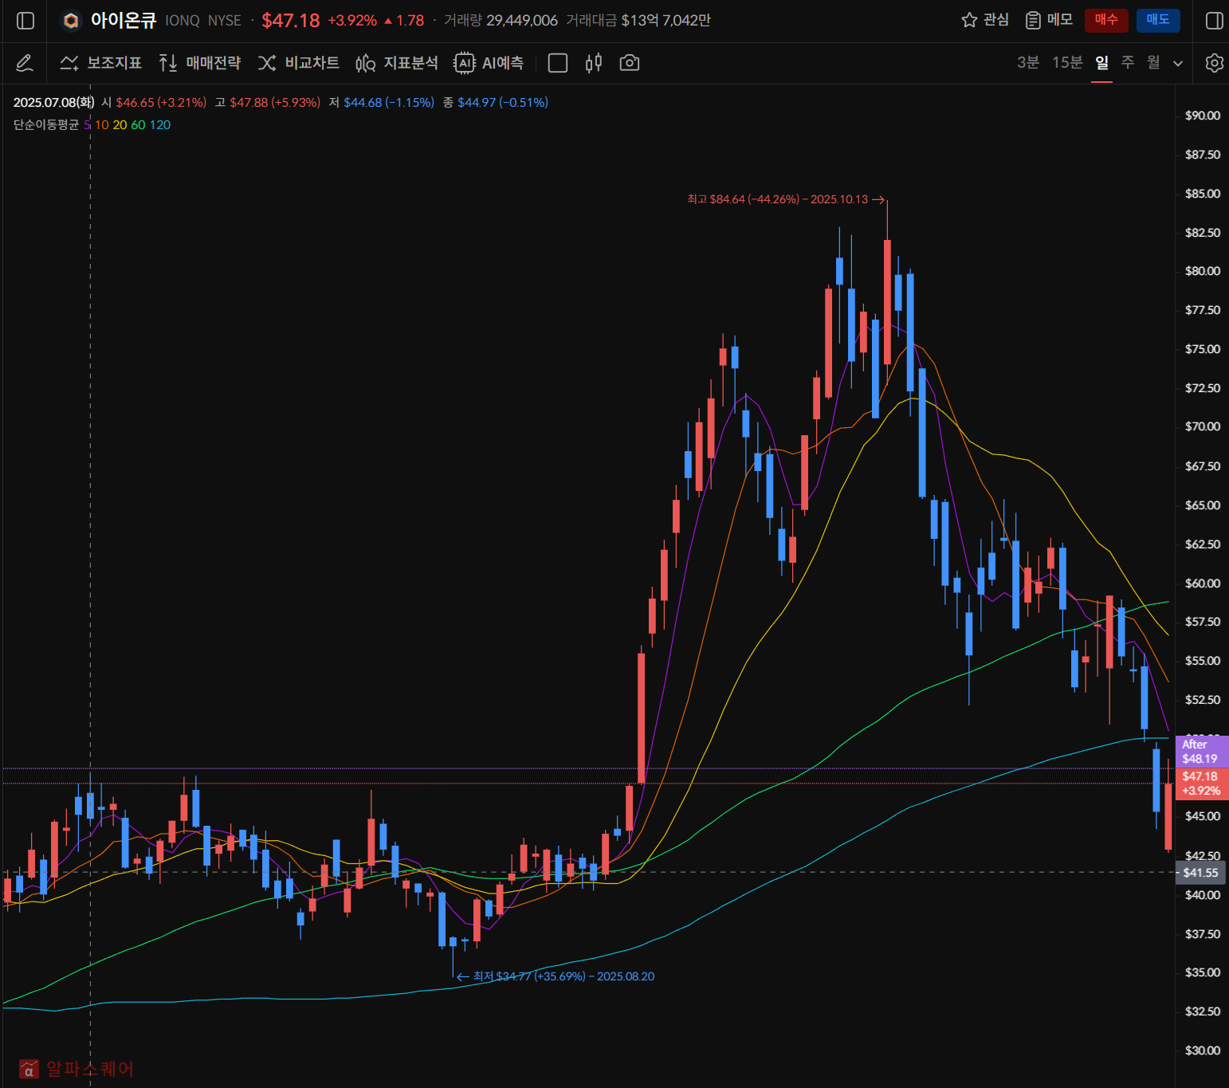This screenshot has width=1229, height=1088.
Task: Add stock to 관심 watchlist
Action: tap(985, 20)
